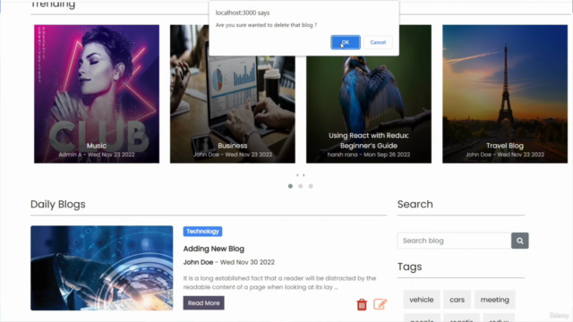The image size is (573, 322).
Task: Select the third carousel dot
Action: pyautogui.click(x=311, y=186)
